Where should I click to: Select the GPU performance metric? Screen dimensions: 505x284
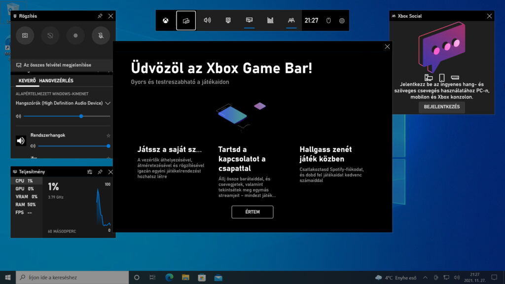click(27, 189)
